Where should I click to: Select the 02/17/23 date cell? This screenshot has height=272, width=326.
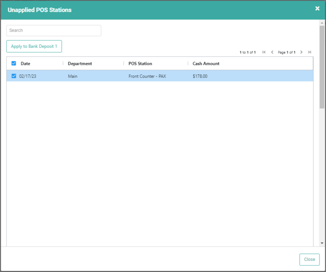pyautogui.click(x=28, y=76)
